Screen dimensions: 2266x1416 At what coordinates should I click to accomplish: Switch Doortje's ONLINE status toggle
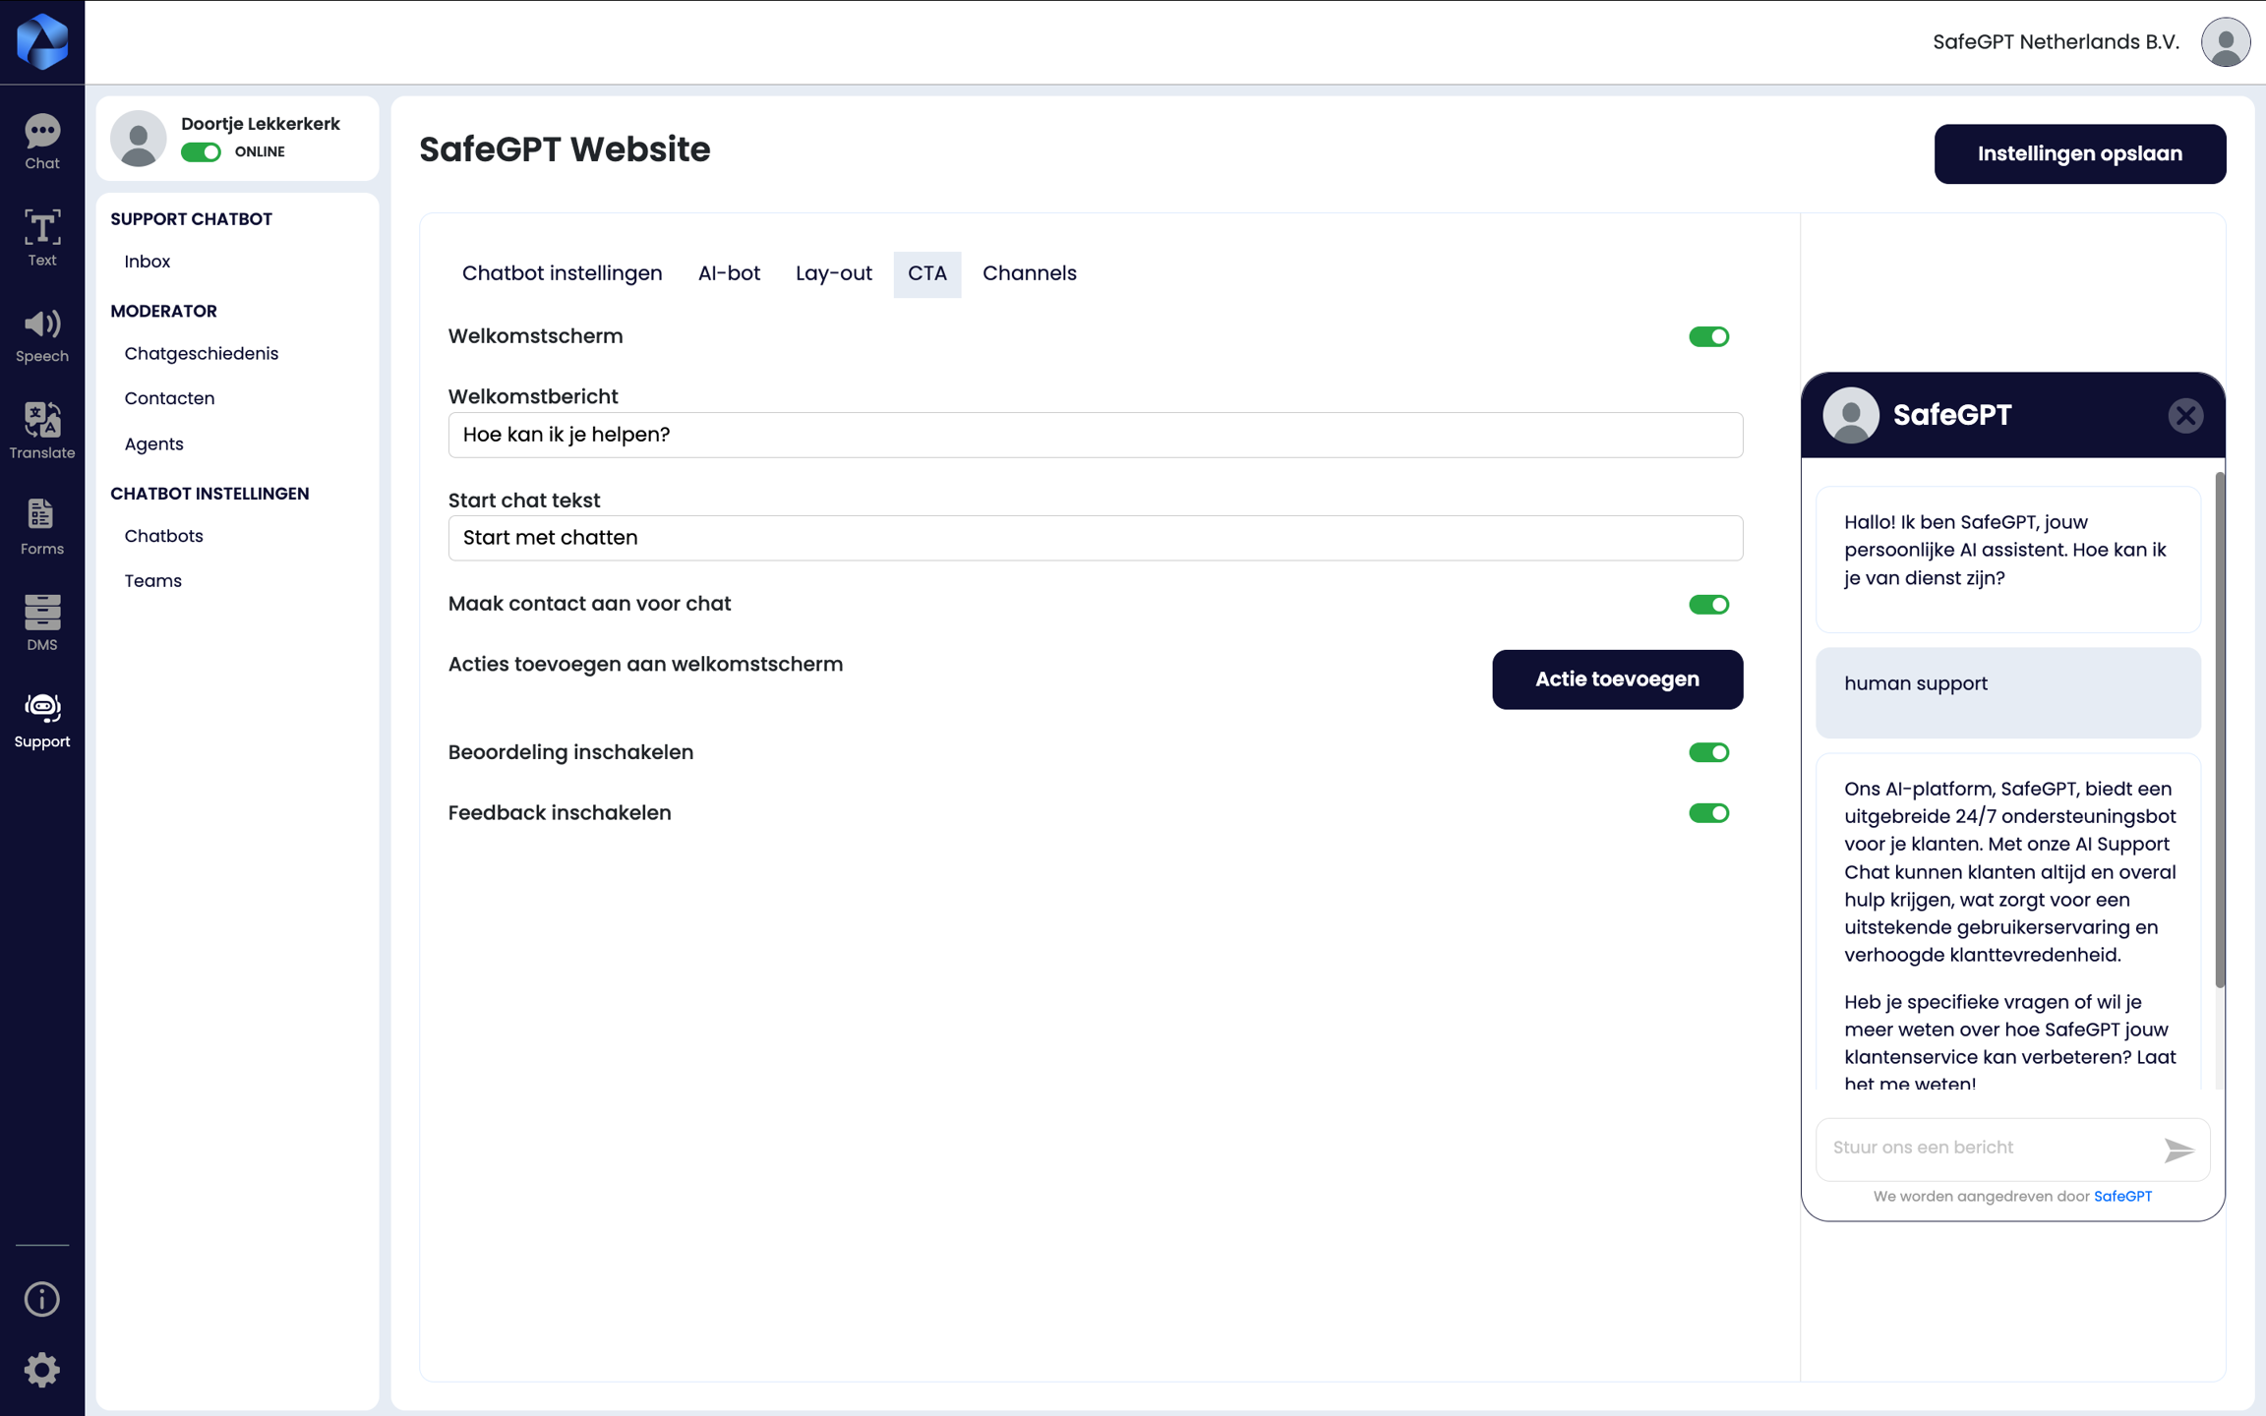(x=201, y=152)
